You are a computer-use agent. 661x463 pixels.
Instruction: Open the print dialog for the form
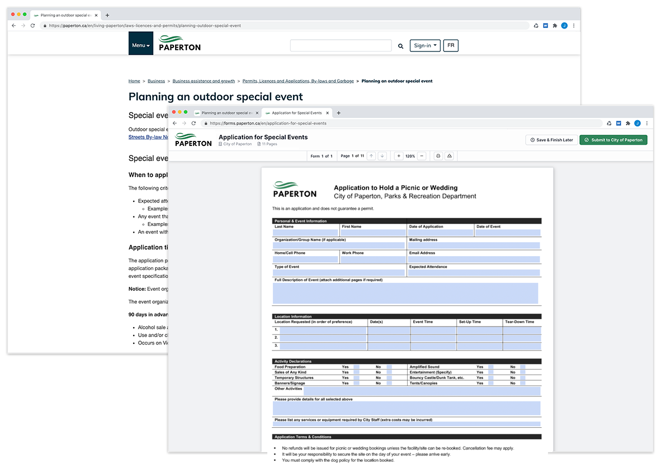[438, 156]
